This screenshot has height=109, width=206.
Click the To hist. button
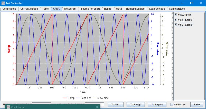116,105
